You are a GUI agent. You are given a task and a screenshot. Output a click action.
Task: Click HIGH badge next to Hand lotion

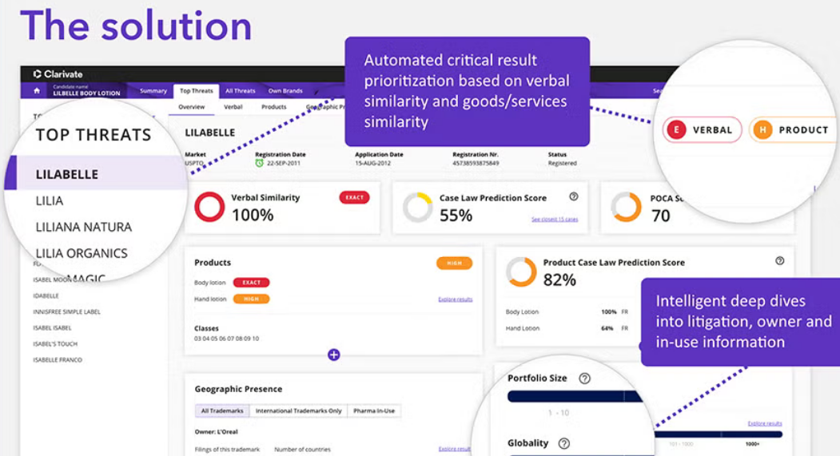(251, 299)
